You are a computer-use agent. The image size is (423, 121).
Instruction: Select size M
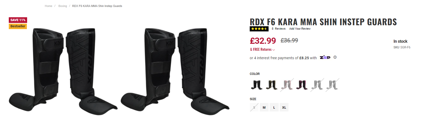(x=264, y=107)
